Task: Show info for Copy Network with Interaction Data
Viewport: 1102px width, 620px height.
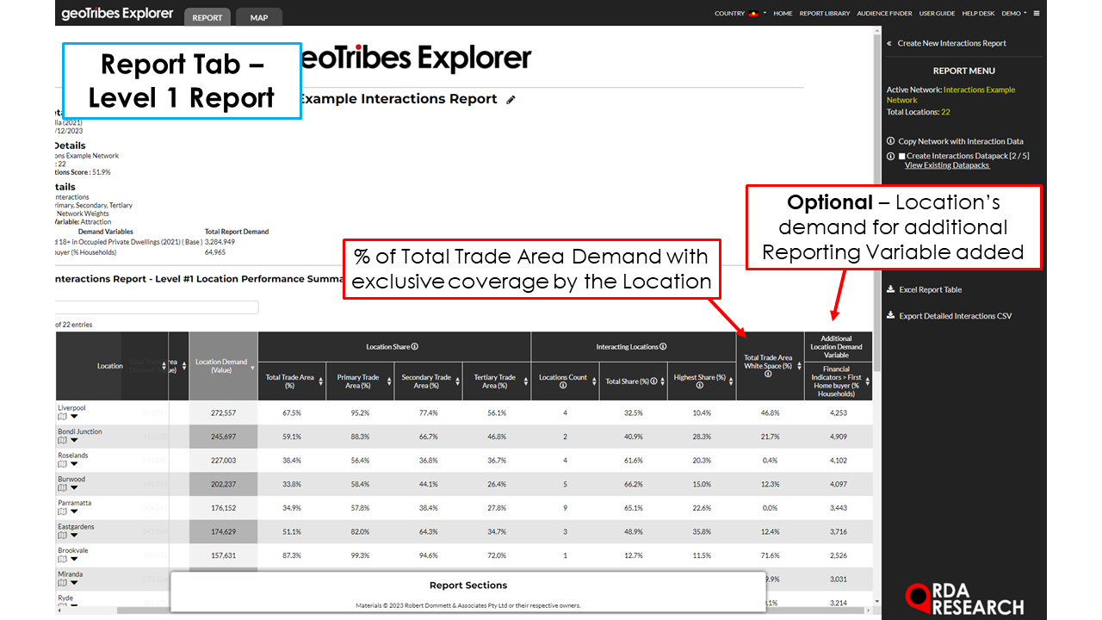Action: [x=891, y=141]
